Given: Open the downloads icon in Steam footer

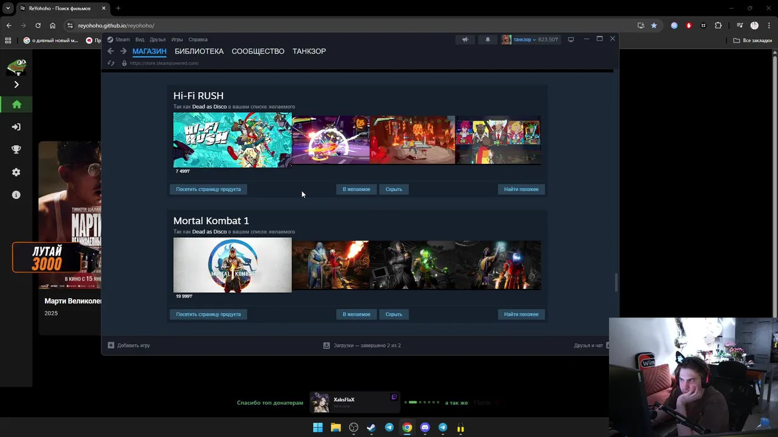Looking at the screenshot, I should (x=326, y=345).
